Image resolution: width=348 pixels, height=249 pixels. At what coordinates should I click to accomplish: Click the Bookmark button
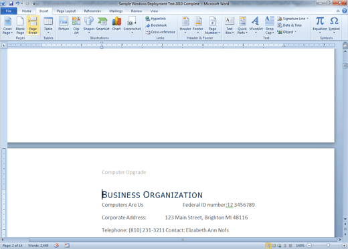(x=156, y=25)
